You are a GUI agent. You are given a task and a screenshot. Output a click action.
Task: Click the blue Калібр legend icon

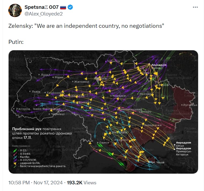tap(15, 157)
